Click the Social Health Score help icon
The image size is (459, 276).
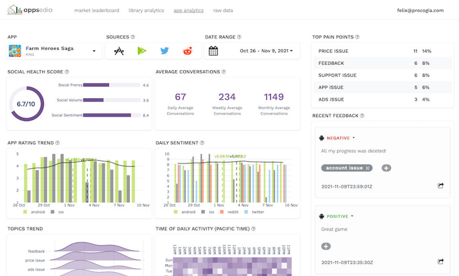(67, 72)
